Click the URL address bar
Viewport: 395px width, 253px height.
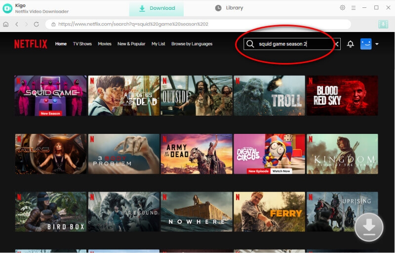pyautogui.click(x=197, y=24)
